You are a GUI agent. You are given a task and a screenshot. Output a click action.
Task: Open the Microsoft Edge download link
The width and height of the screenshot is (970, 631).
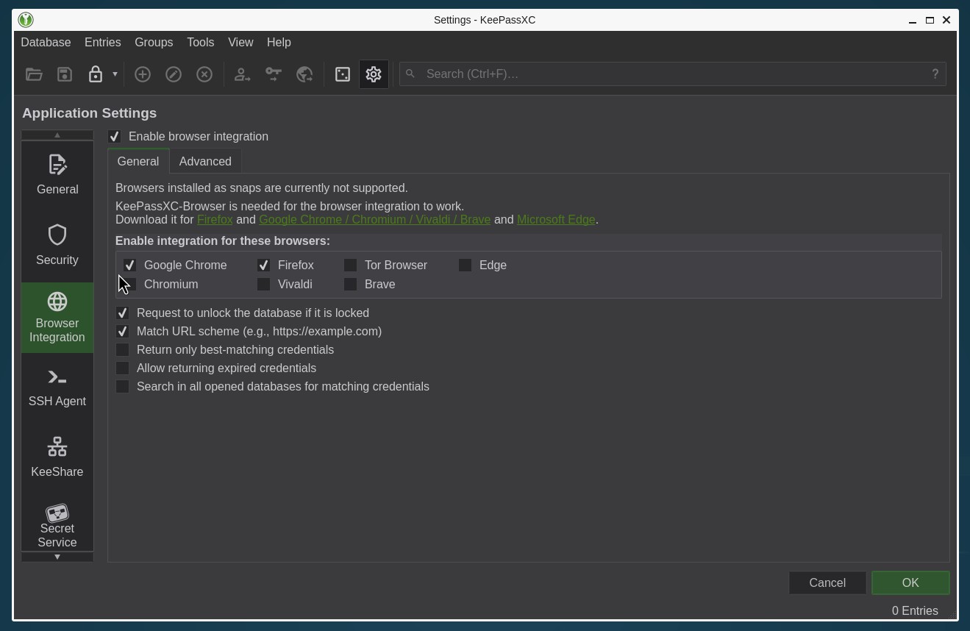click(x=556, y=220)
